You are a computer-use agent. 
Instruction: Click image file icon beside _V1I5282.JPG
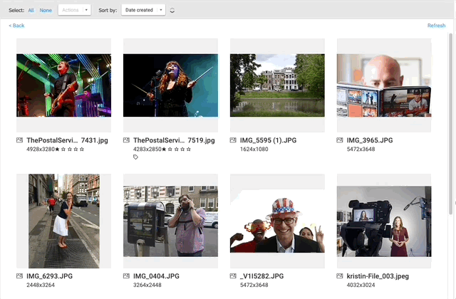click(233, 276)
